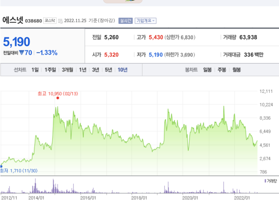The width and height of the screenshot is (279, 203).
Task: Click the 시가 value 5,320
Action: pos(112,55)
